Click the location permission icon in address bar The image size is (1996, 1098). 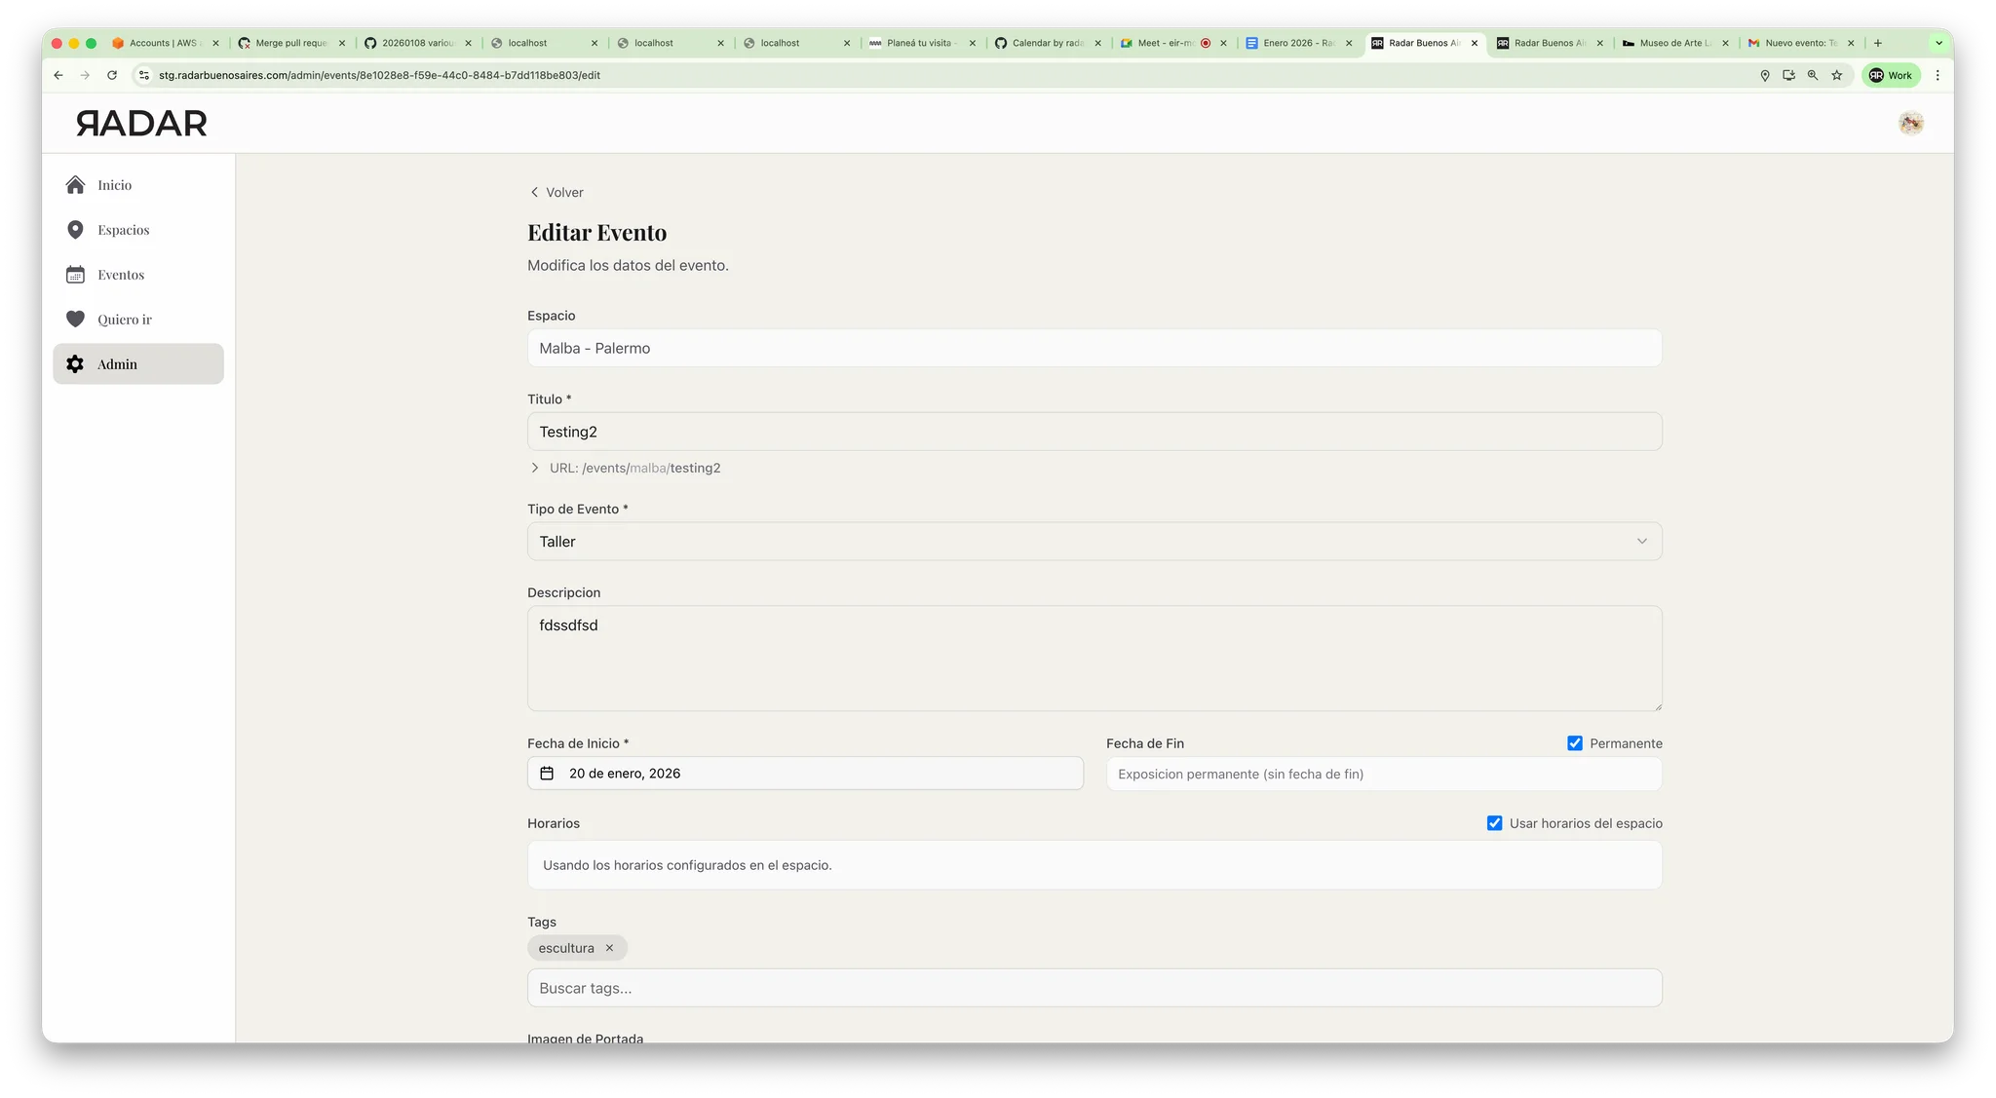1765,75
